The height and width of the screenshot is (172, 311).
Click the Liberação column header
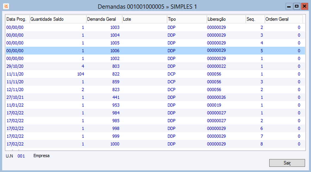(x=226, y=19)
